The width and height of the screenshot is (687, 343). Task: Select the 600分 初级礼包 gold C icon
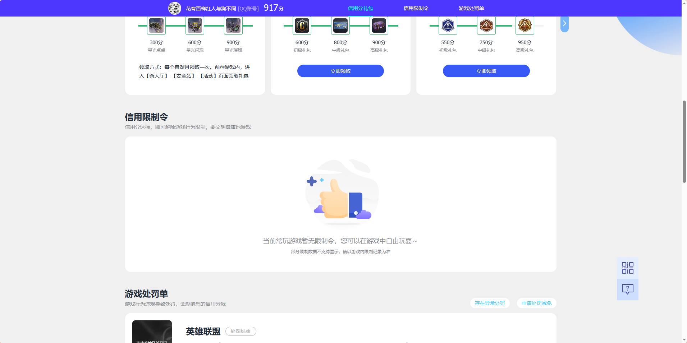(x=302, y=26)
